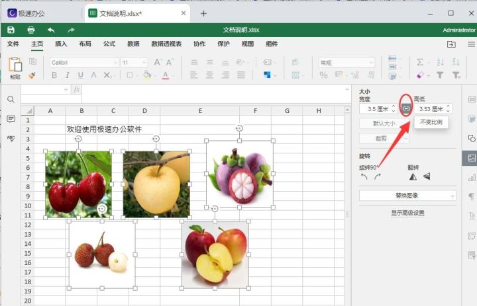Insert AutoSum with the sigma icon
This screenshot has width=477, height=306.
pyautogui.click(x=422, y=62)
